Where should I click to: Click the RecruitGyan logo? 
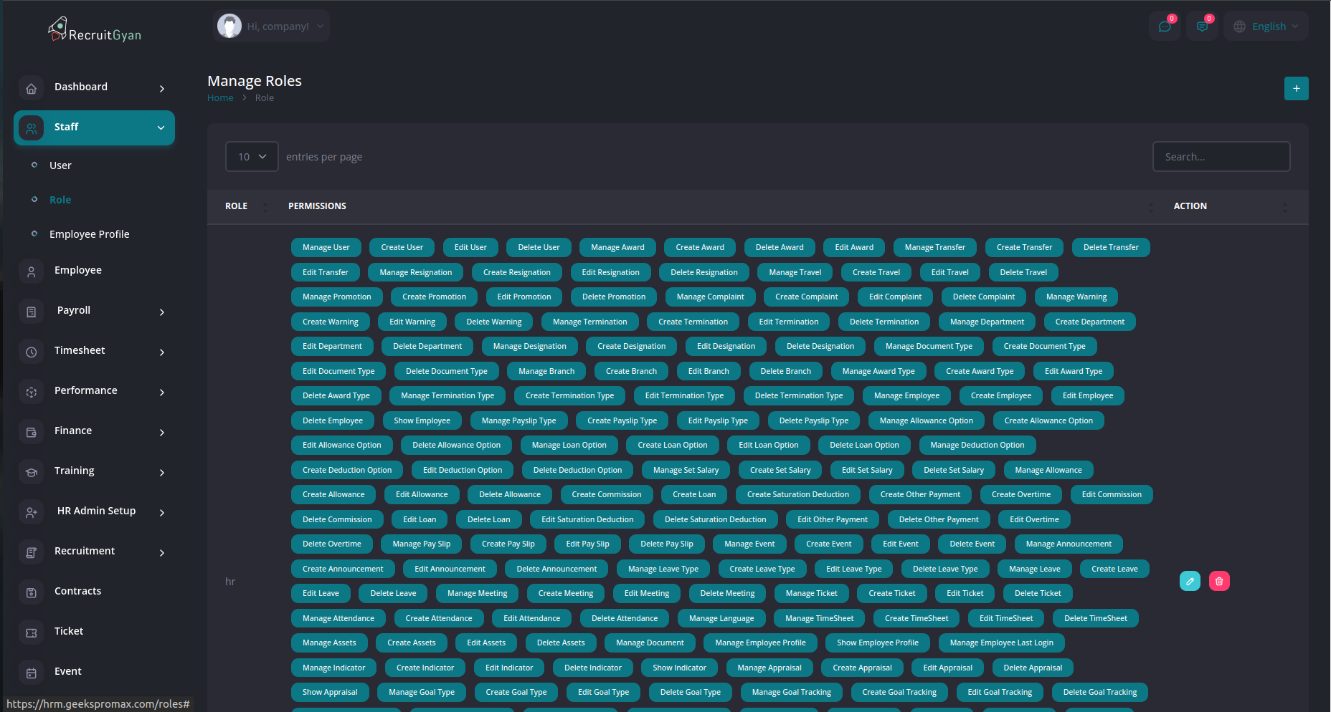[x=95, y=31]
